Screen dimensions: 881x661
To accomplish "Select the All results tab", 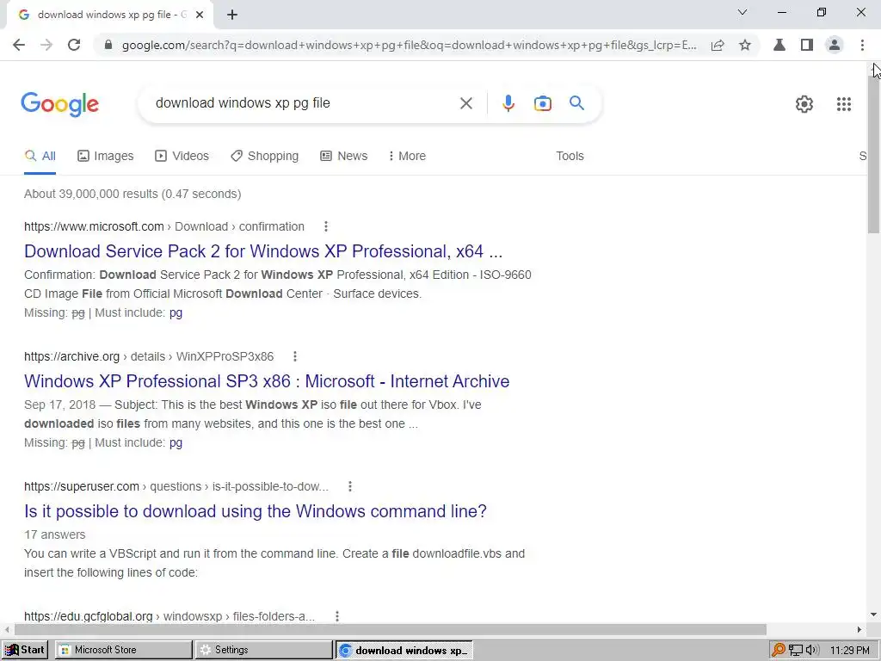I will (40, 156).
